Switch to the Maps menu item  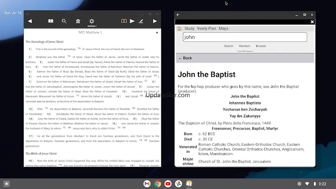click(x=223, y=28)
